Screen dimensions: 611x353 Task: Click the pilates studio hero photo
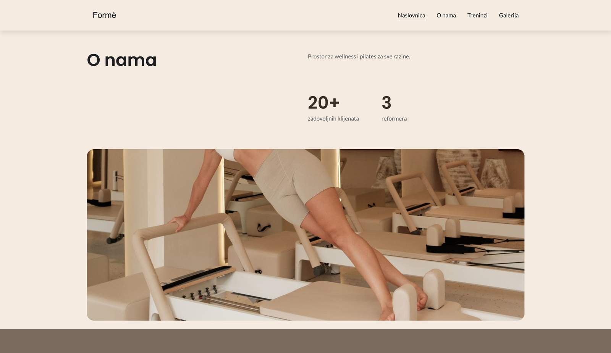pyautogui.click(x=305, y=235)
